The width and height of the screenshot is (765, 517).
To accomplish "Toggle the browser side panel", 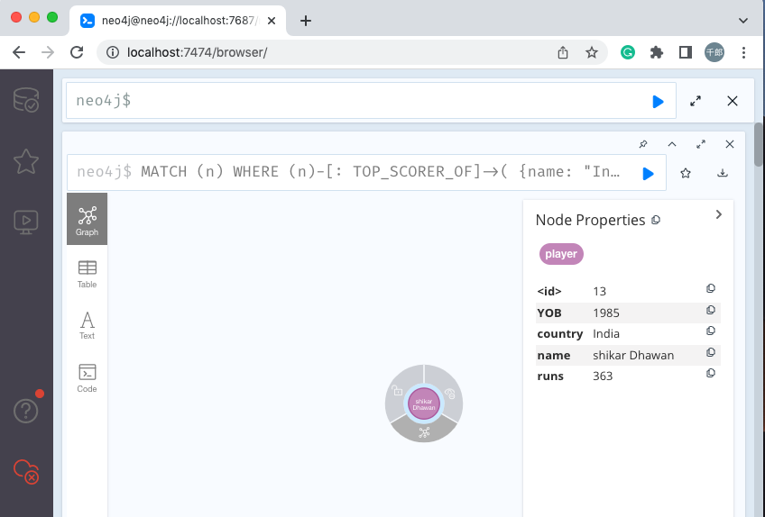I will [686, 52].
